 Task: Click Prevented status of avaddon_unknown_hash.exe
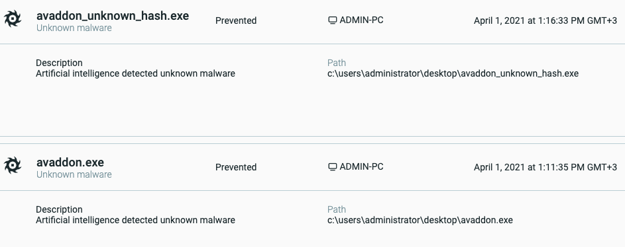pos(236,20)
